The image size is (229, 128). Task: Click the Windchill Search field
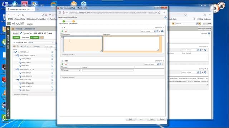(186, 23)
